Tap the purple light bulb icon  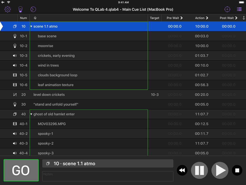click(20, 10)
